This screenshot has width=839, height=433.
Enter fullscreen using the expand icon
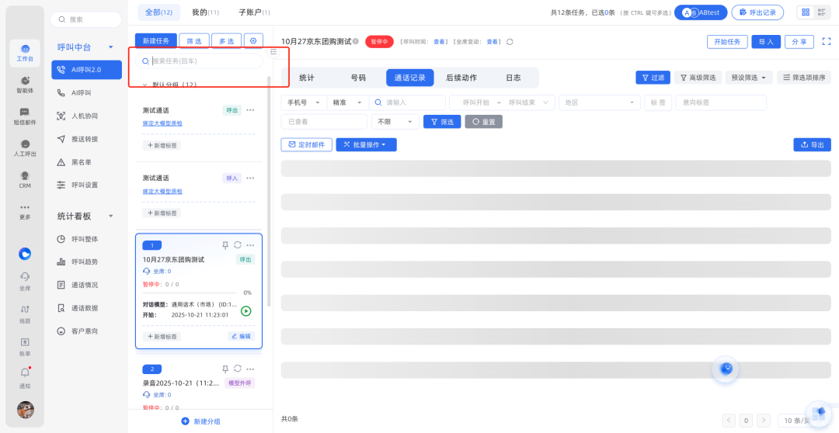coord(827,42)
